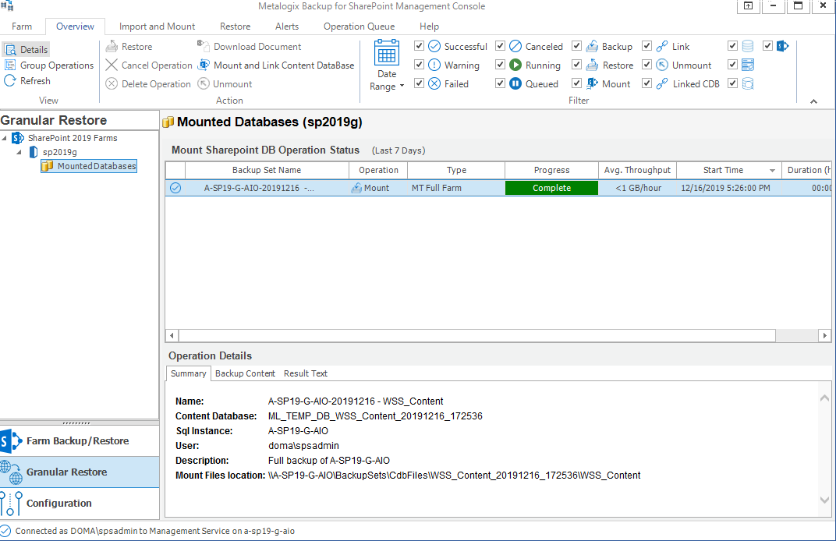Screen dimensions: 836x541
Task: Sort by the Backup Set Name column
Action: click(267, 170)
